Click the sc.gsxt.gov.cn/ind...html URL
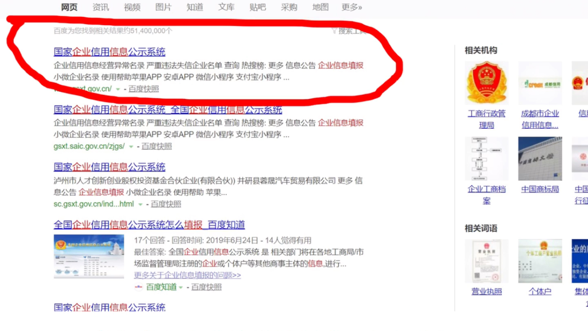 coord(94,204)
